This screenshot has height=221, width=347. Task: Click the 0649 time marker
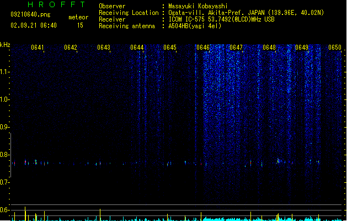click(x=302, y=48)
